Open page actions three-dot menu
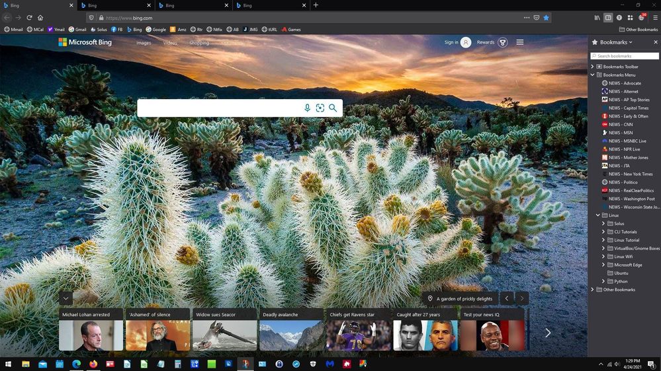Image resolution: width=661 pixels, height=371 pixels. pos(527,18)
